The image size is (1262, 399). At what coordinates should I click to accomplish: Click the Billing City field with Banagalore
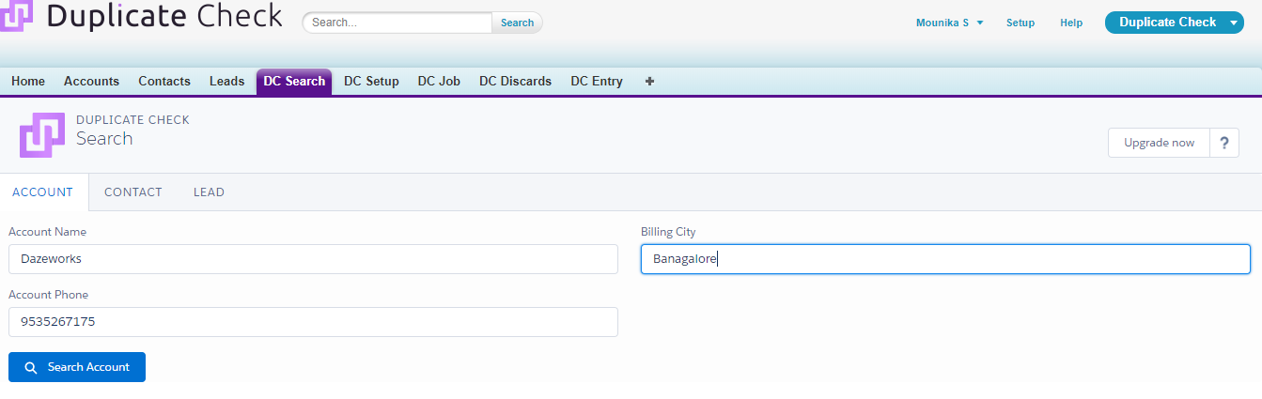[x=945, y=259]
